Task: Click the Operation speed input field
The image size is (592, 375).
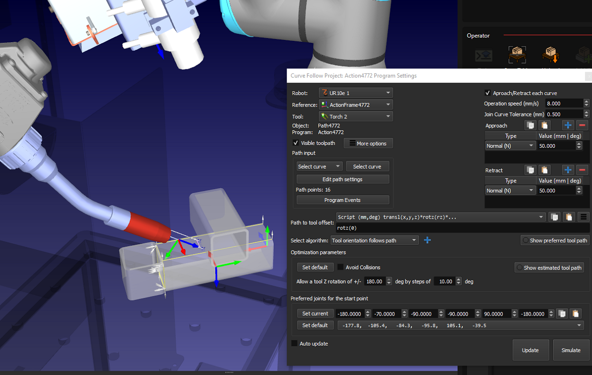Action: point(564,104)
